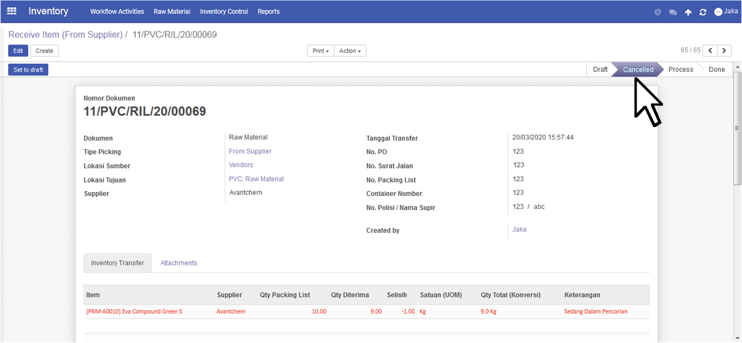Select the Inventory Transfer tab
This screenshot has width=742, height=343.
(x=117, y=263)
